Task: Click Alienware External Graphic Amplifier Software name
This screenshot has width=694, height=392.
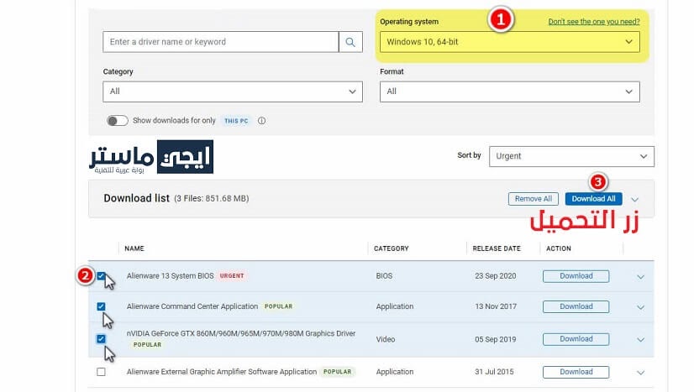Action: [222, 372]
